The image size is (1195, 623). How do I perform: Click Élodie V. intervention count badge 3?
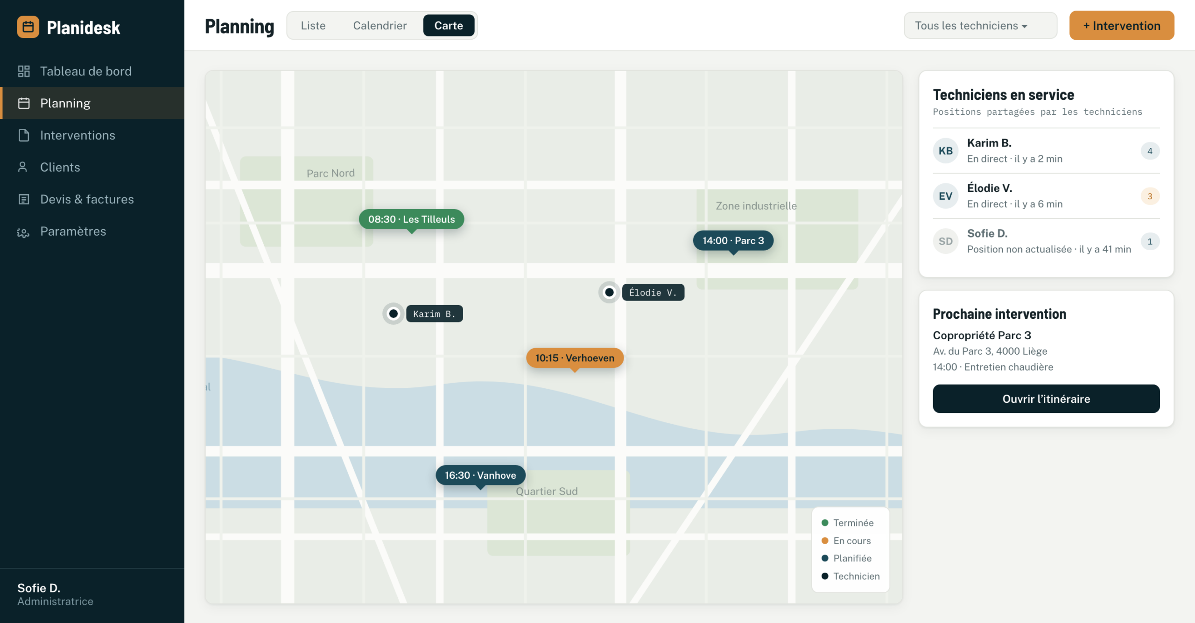pos(1150,196)
